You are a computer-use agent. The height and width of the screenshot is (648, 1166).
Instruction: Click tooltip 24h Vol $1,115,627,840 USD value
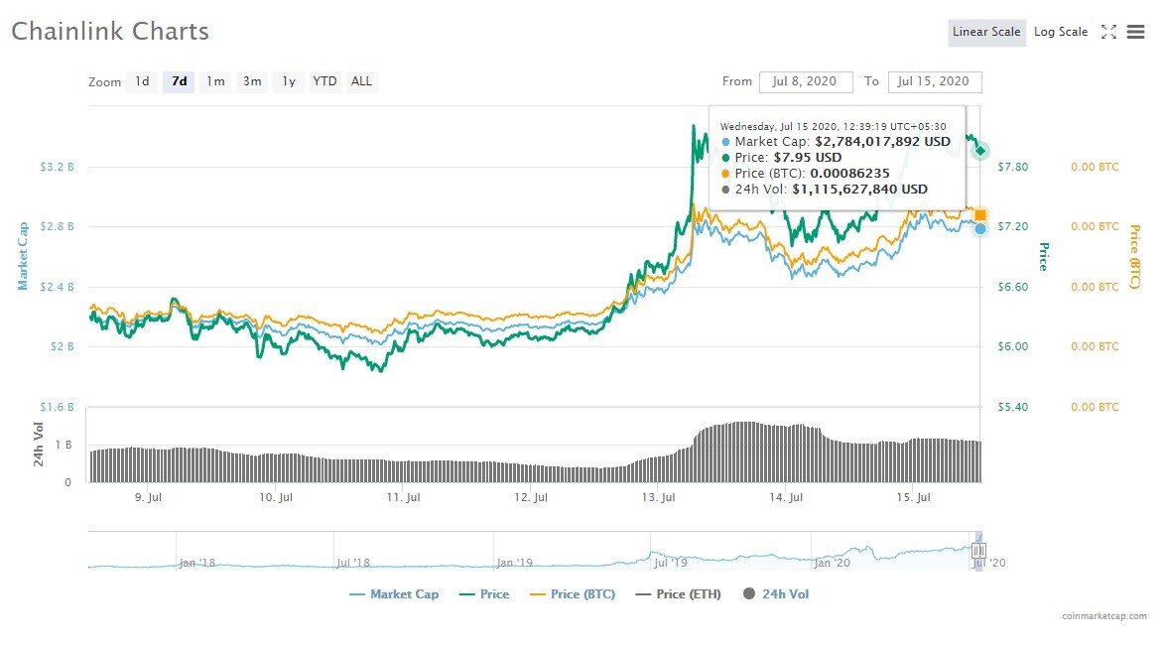coord(859,189)
